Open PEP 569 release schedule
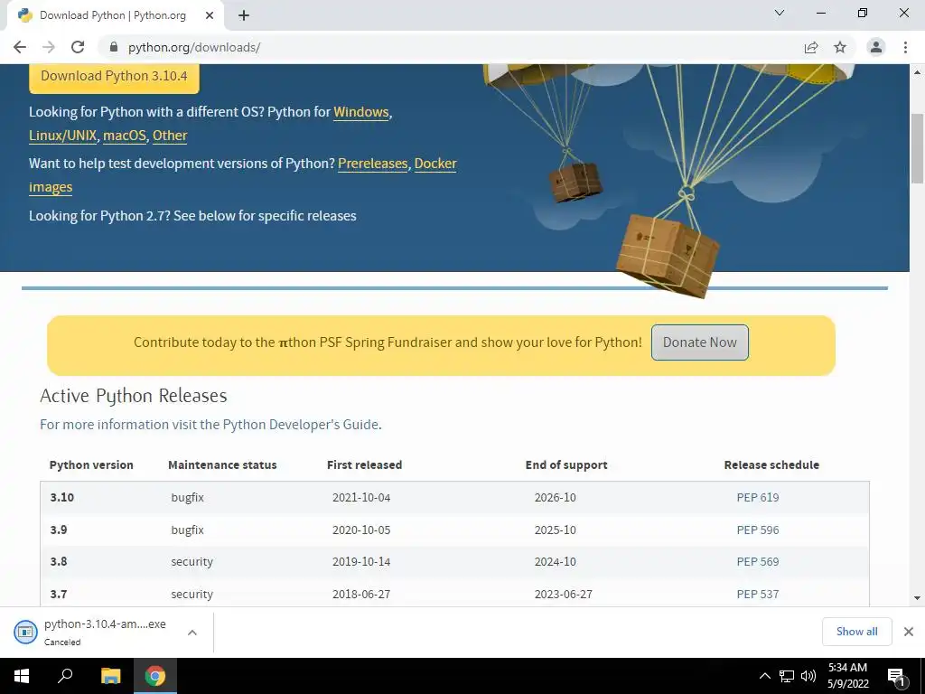Screen dimensions: 925x694 tap(758, 562)
